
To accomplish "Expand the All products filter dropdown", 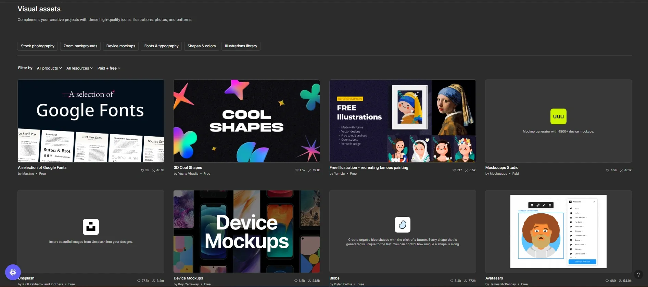I will pos(49,68).
